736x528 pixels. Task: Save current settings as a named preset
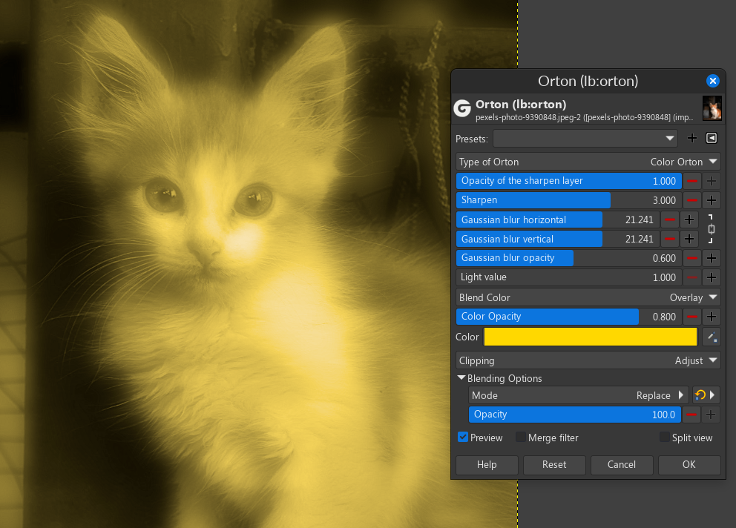tap(692, 139)
